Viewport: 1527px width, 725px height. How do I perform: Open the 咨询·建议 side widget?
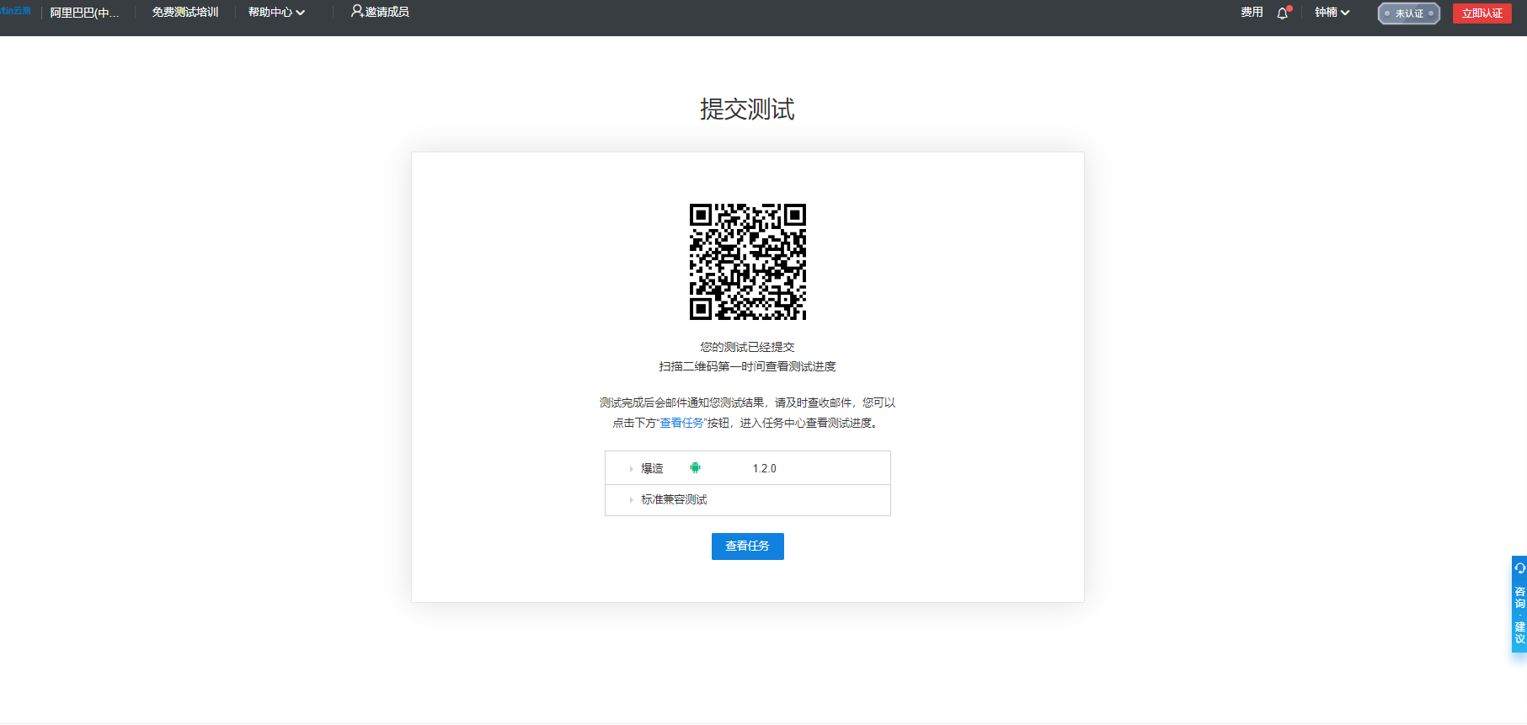(x=1519, y=604)
